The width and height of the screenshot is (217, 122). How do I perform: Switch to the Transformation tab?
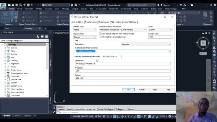point(91,22)
